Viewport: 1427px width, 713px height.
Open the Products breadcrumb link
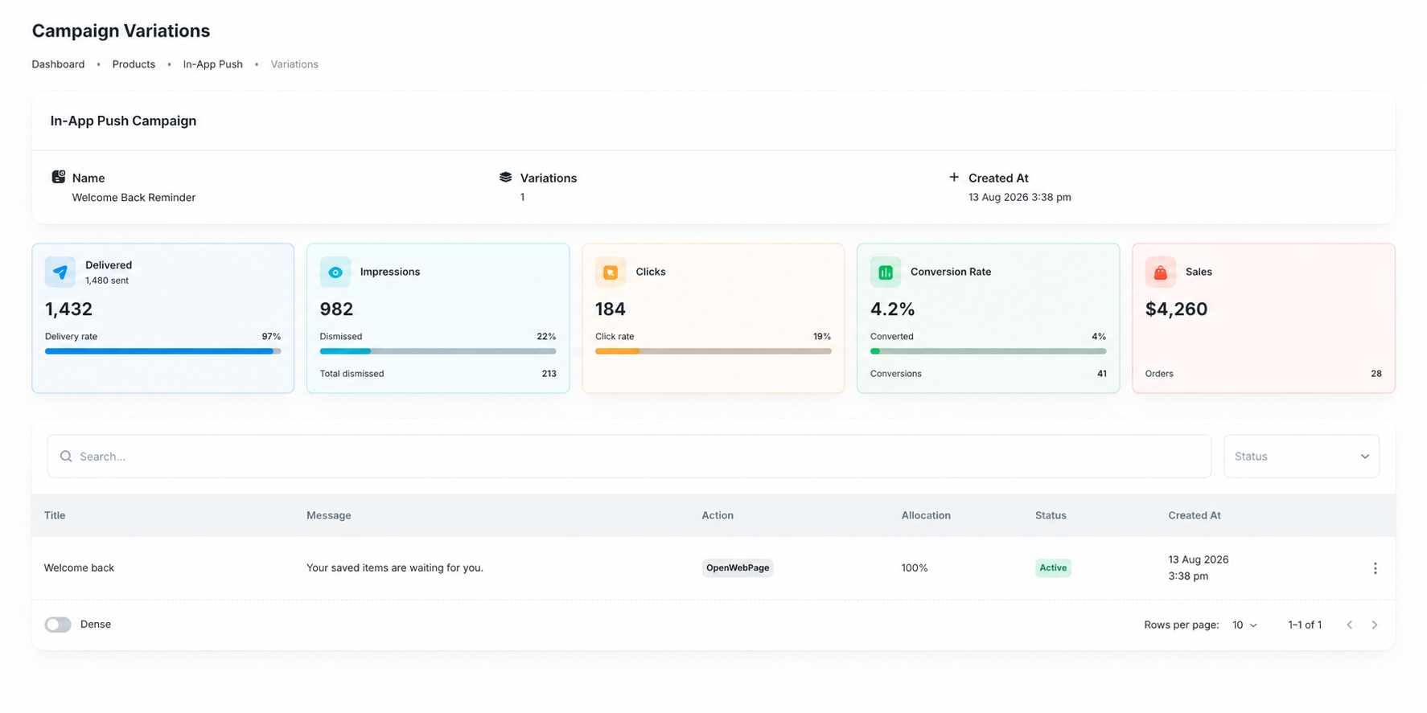pyautogui.click(x=134, y=64)
